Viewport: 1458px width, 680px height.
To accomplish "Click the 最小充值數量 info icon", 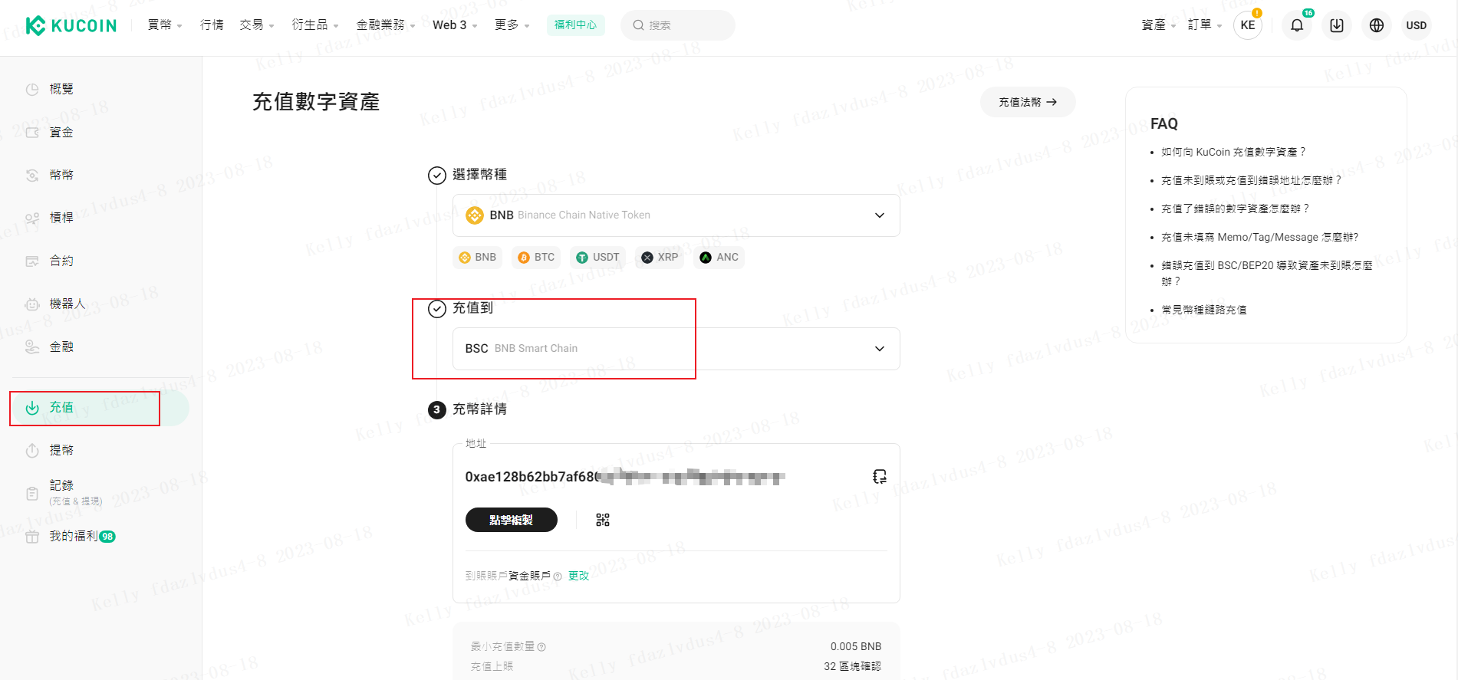I will coord(541,647).
